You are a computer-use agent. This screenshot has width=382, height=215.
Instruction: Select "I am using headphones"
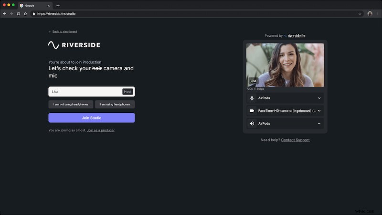click(115, 104)
